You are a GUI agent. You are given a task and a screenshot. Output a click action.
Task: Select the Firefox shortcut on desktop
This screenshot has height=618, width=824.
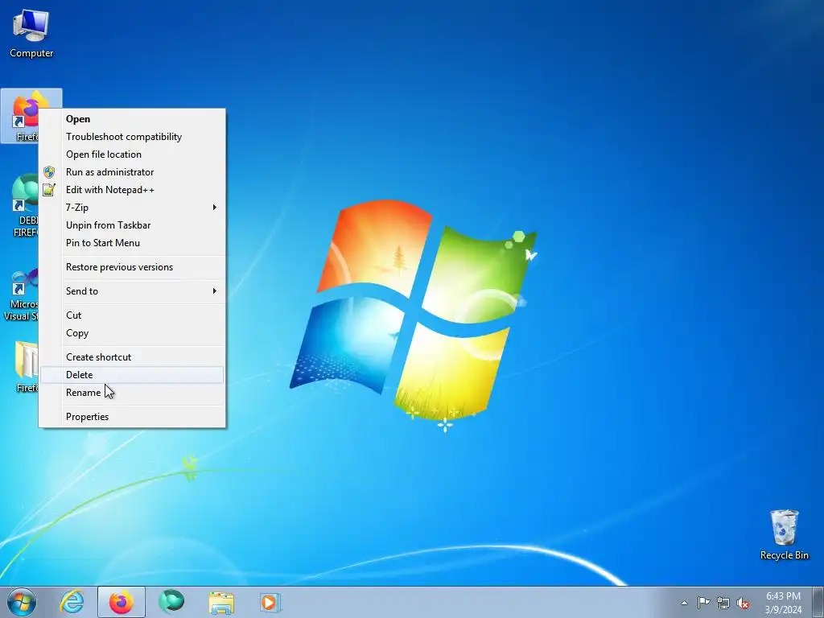click(20, 116)
